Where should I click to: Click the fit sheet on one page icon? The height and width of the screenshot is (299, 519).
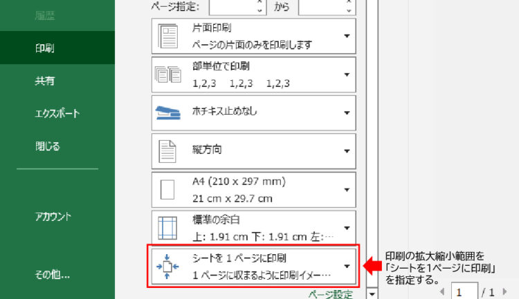tap(168, 265)
